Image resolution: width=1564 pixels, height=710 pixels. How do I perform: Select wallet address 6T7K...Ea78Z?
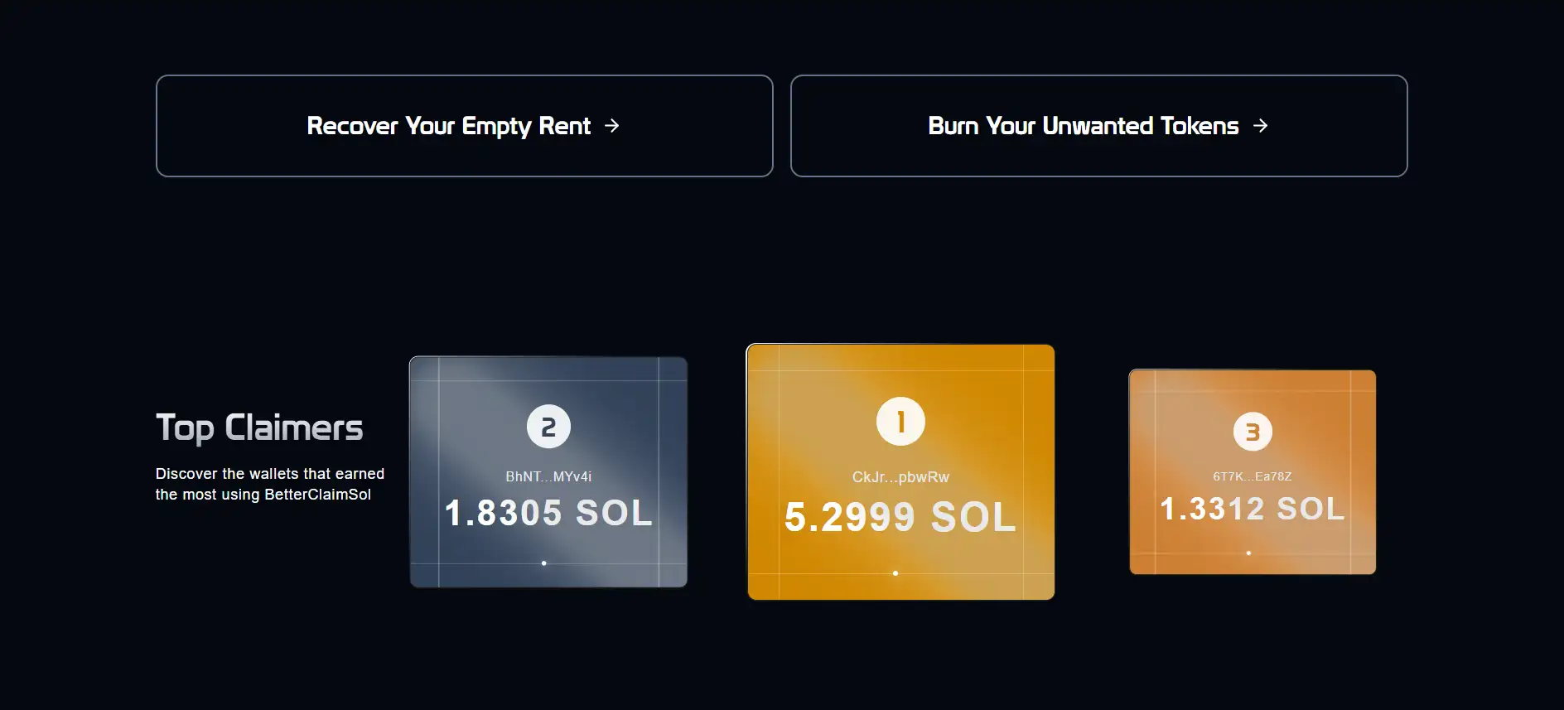click(x=1253, y=476)
